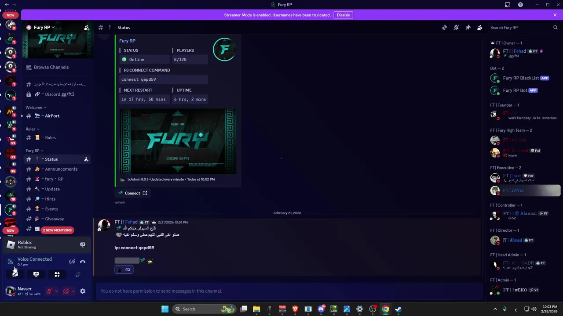Open Fury RP Bot in member list

pos(524,90)
